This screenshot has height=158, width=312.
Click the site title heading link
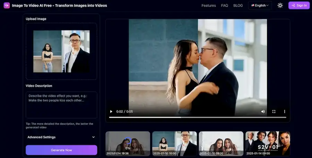[60, 6]
